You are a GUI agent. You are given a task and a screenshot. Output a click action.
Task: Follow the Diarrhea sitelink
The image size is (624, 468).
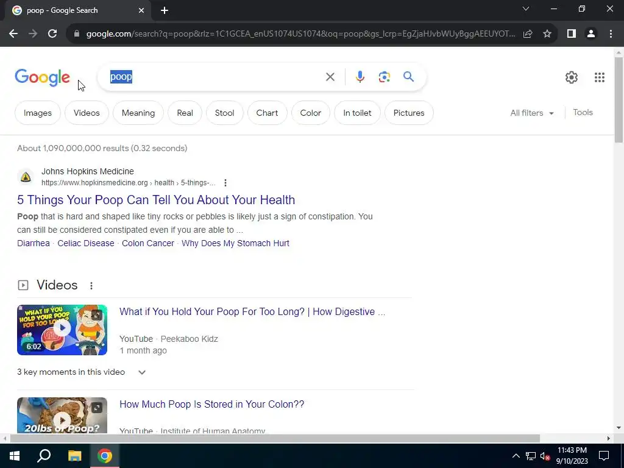pos(34,243)
